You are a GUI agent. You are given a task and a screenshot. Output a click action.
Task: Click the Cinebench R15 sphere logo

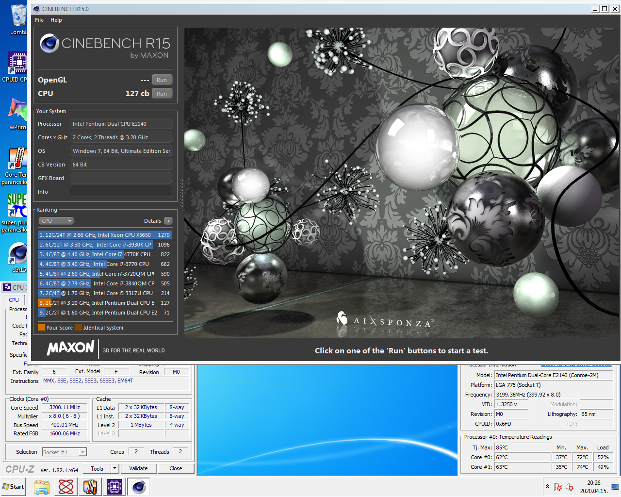pos(49,43)
